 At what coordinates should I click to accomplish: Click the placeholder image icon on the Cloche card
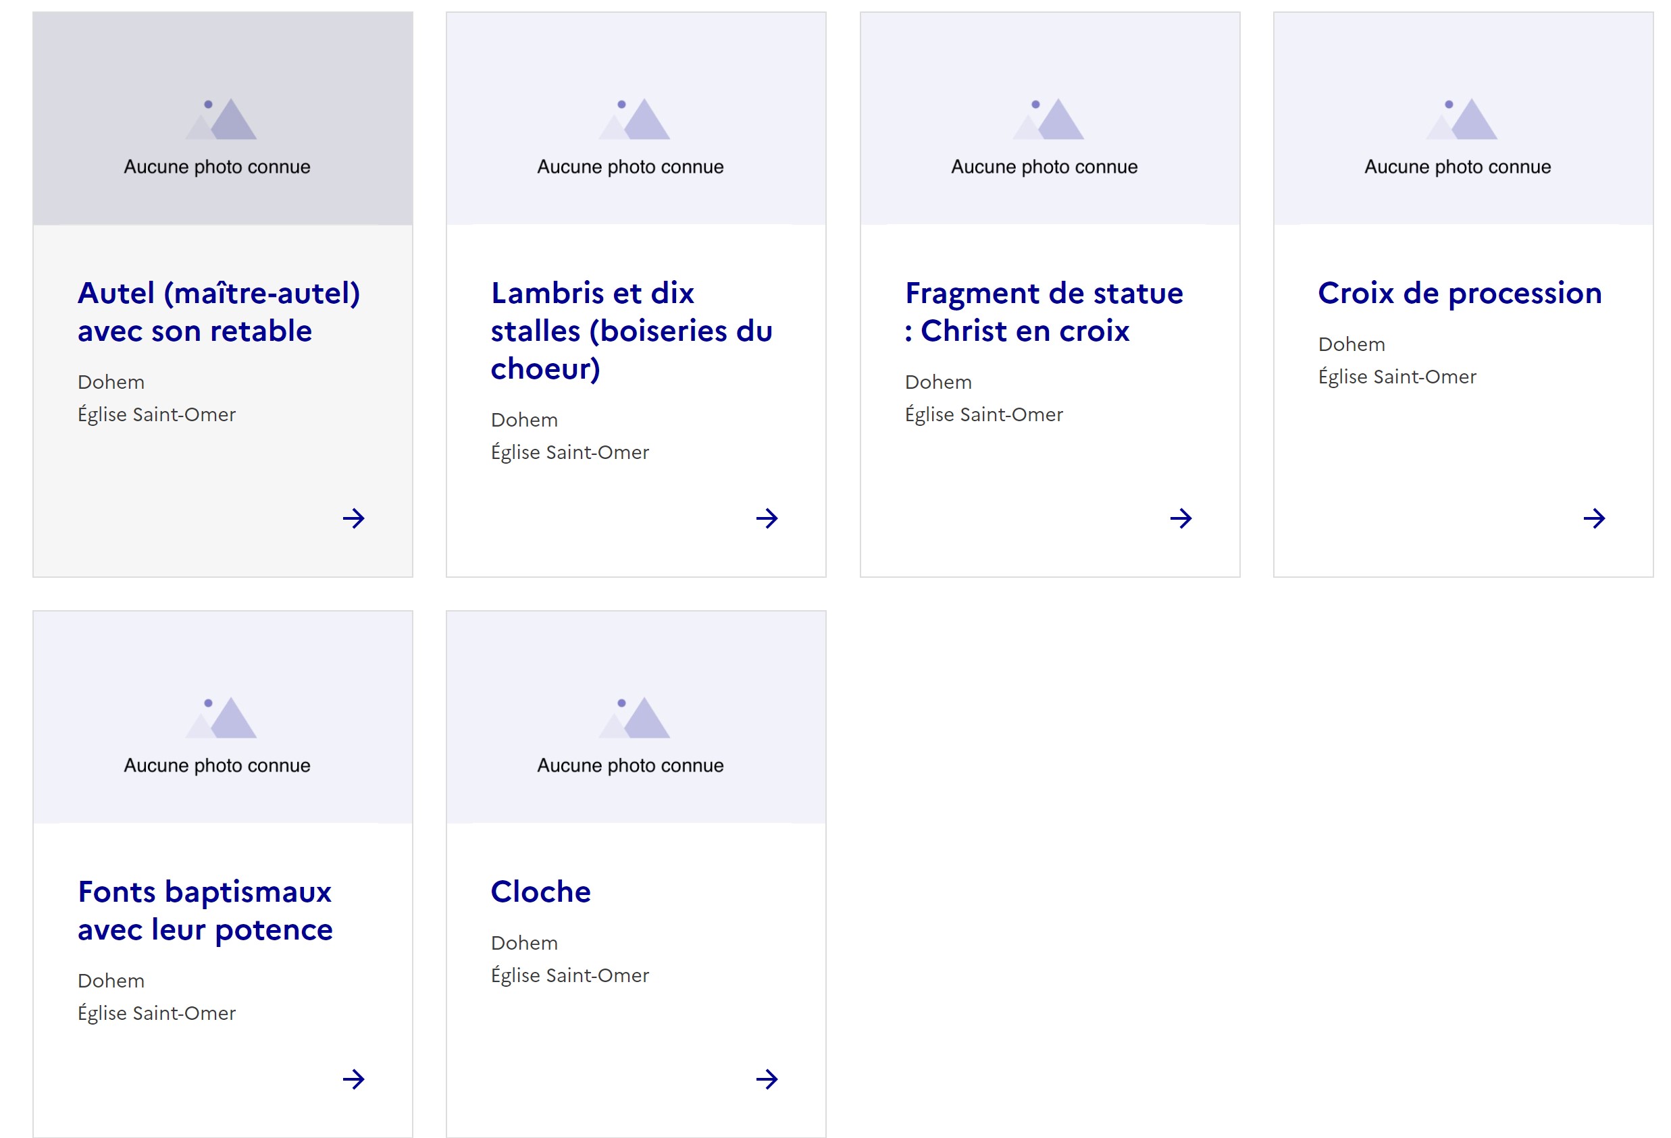coord(635,717)
